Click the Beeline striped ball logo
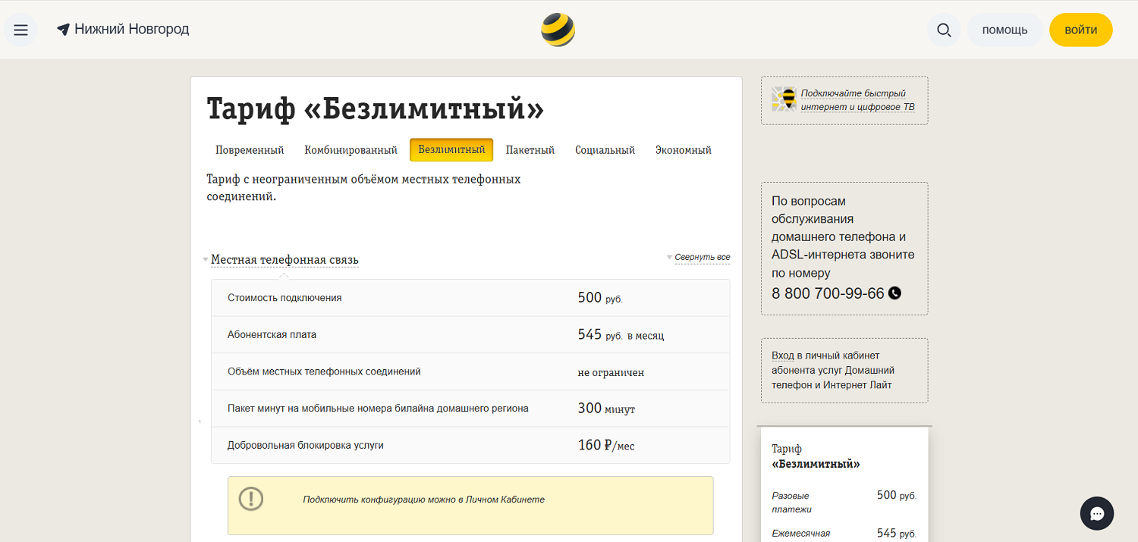The height and width of the screenshot is (542, 1138). click(558, 30)
